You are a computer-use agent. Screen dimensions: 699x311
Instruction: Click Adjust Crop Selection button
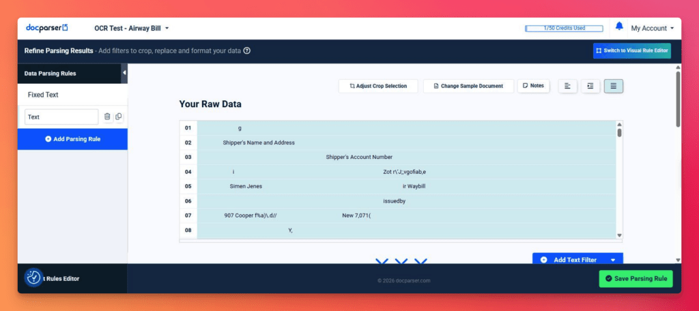(x=378, y=86)
